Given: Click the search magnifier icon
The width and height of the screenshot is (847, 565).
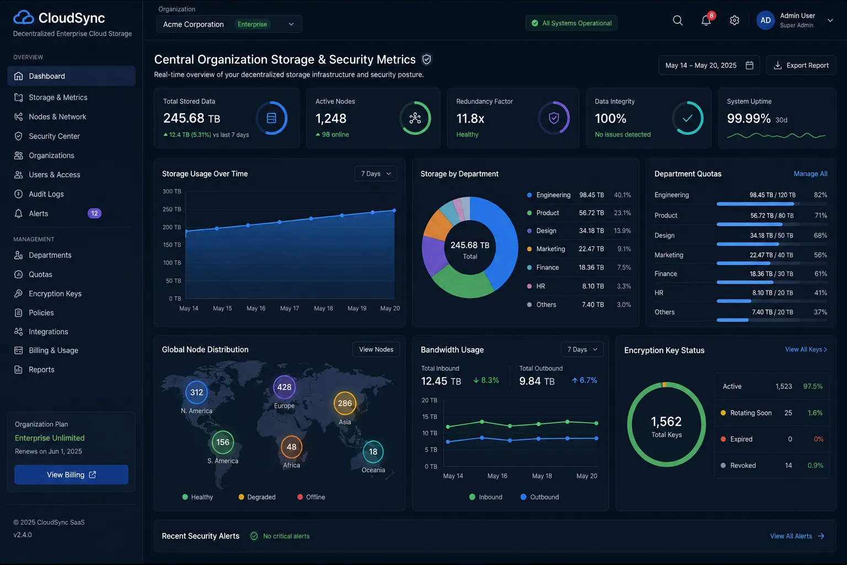Looking at the screenshot, I should pos(678,20).
